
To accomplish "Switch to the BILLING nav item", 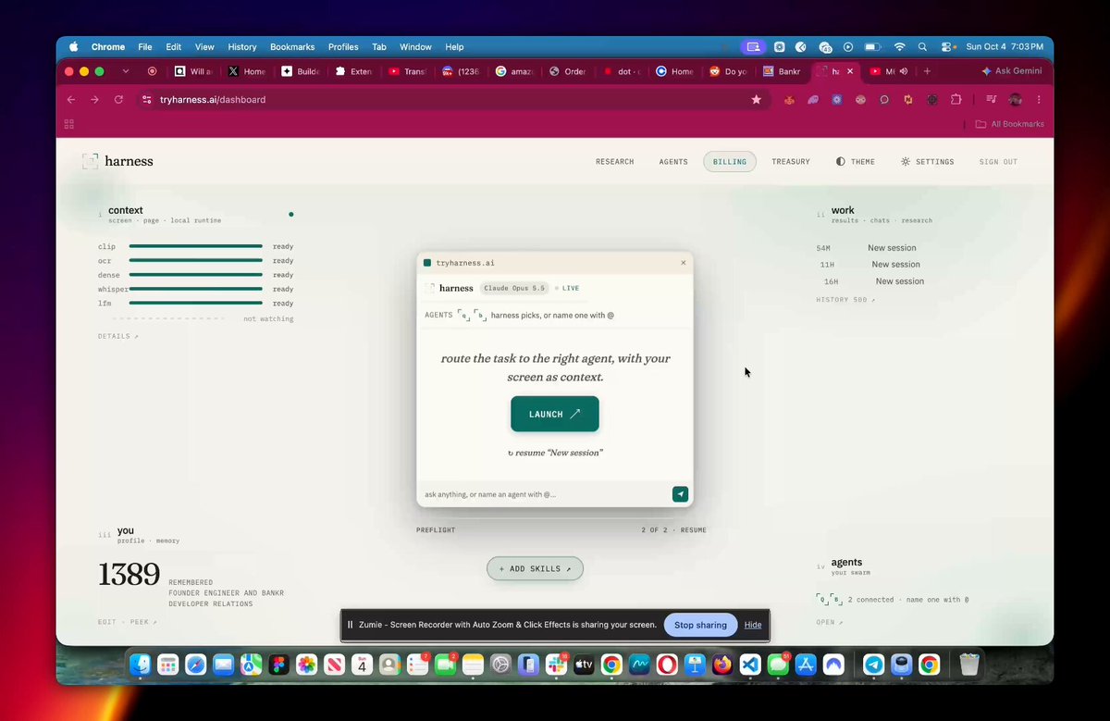I will tap(730, 162).
